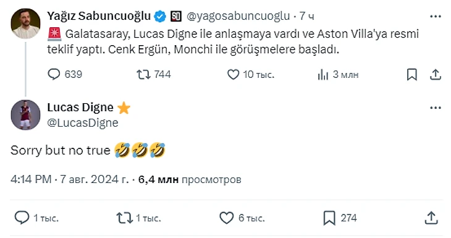Open Lucas Digne's avatar
451x238 pixels.
tap(25, 115)
